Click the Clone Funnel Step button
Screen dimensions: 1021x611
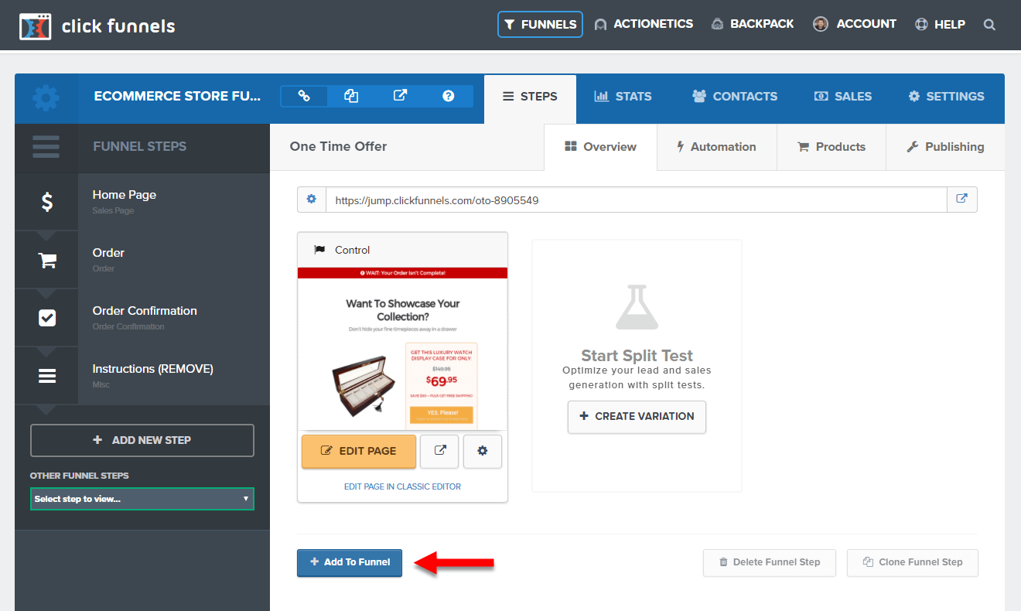pyautogui.click(x=913, y=562)
